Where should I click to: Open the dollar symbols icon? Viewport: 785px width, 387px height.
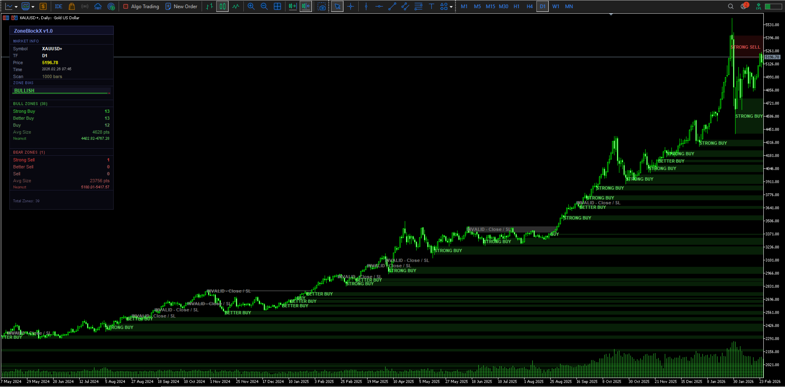pyautogui.click(x=43, y=7)
